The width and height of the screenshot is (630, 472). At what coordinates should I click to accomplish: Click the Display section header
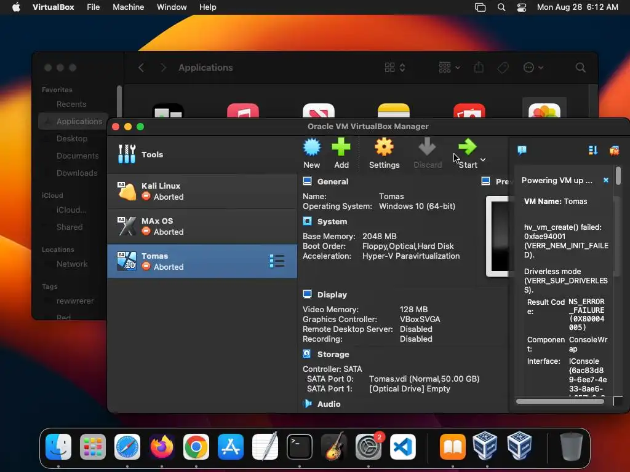332,294
